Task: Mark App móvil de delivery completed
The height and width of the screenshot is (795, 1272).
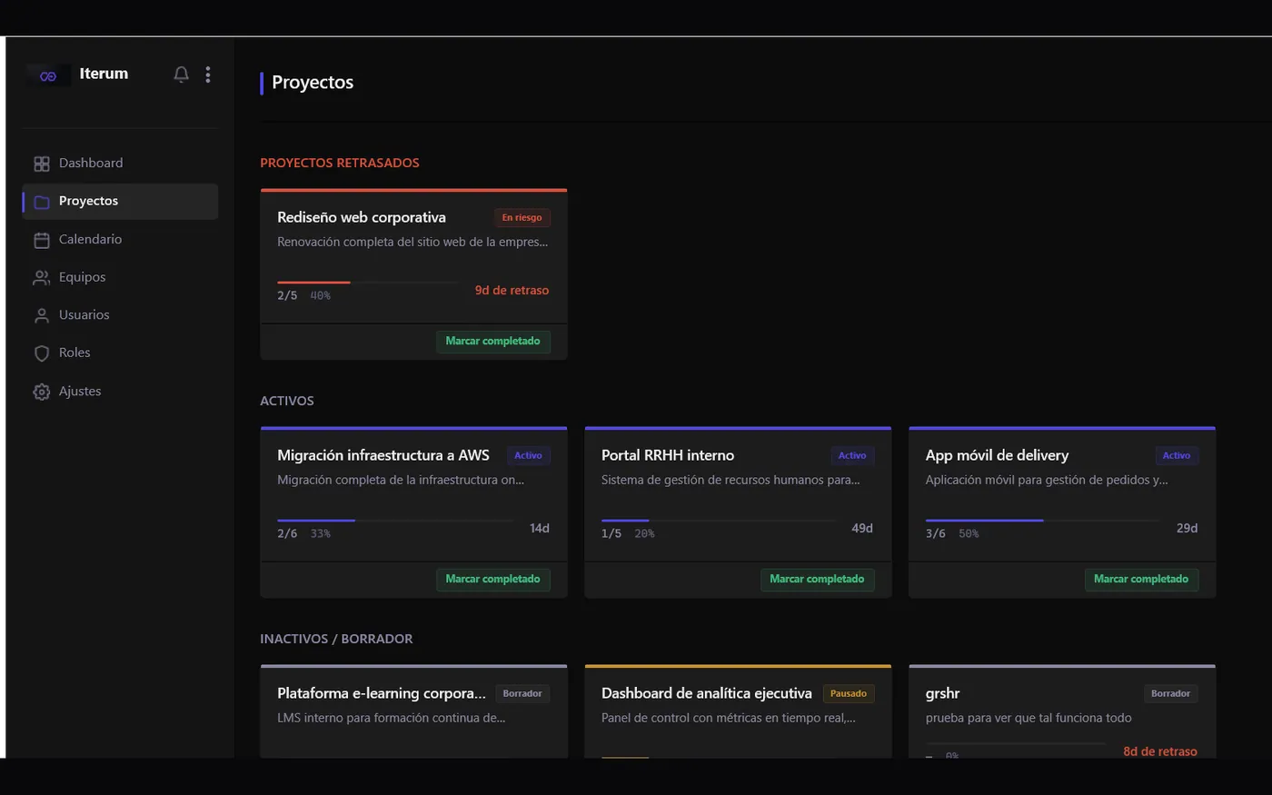Action: pos(1142,580)
